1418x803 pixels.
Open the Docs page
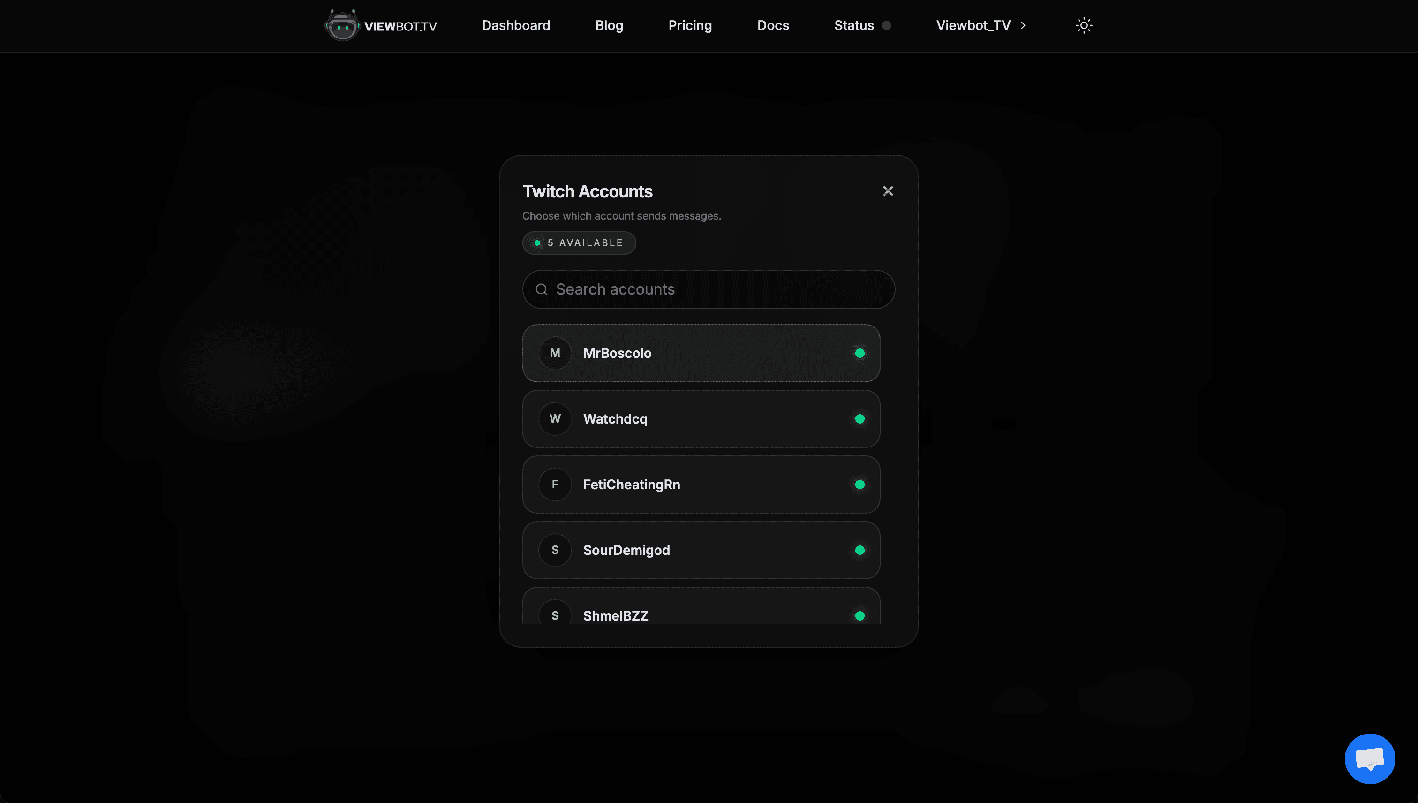point(772,25)
